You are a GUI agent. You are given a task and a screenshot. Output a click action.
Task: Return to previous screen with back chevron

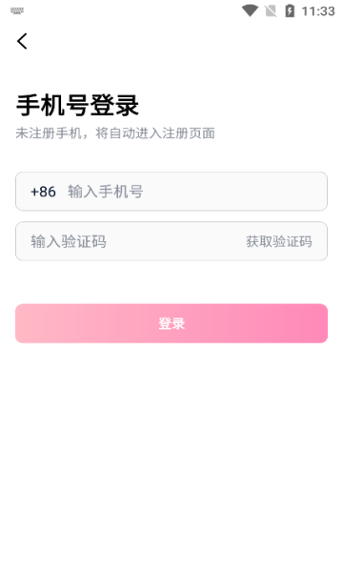[x=22, y=41]
